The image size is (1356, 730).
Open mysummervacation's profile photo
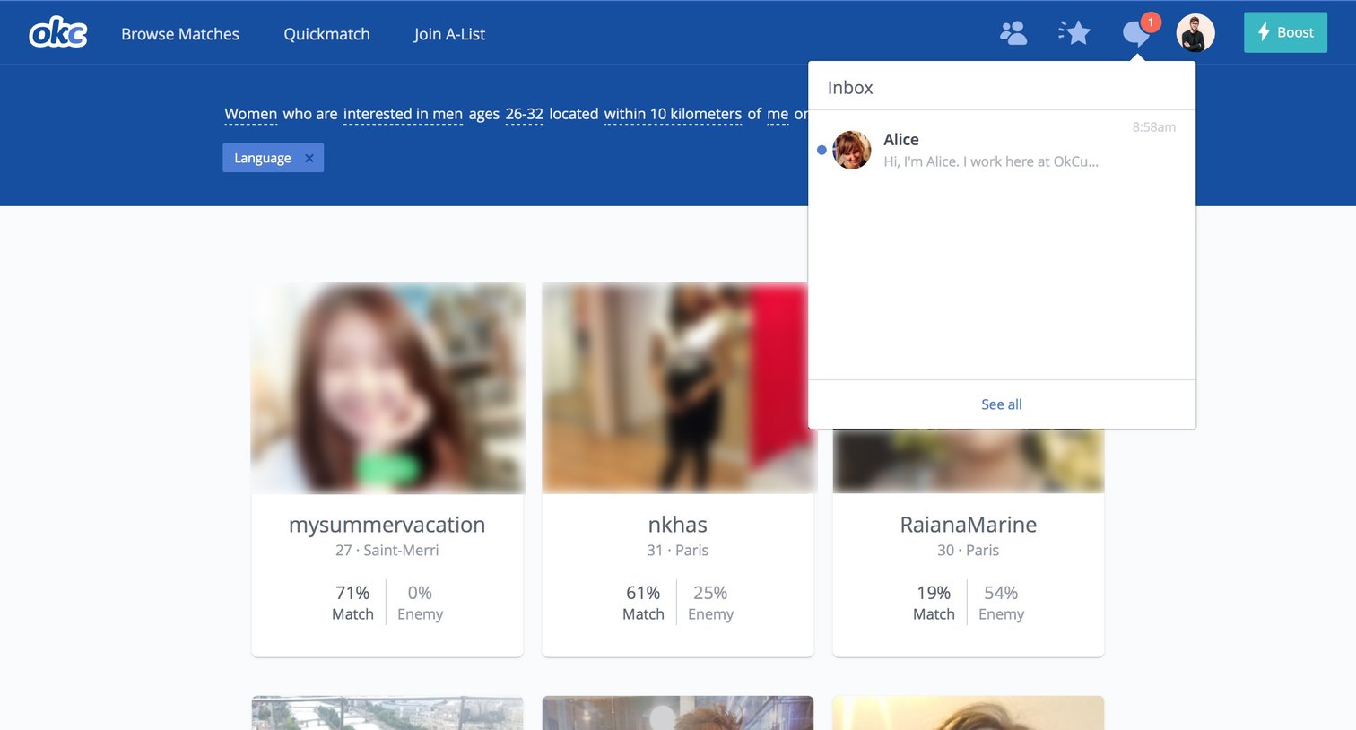[387, 387]
